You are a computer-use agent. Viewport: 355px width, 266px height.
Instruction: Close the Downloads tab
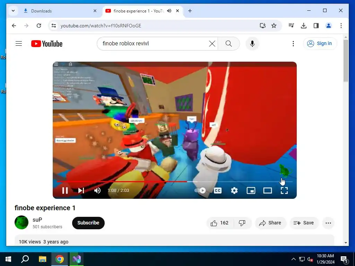[x=95, y=11]
